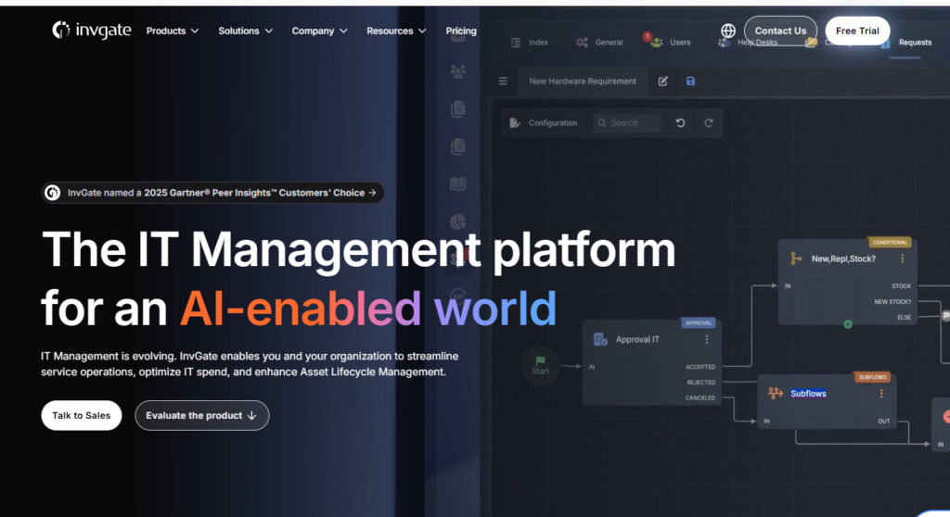
Task: Click the REJECTED output on Approval IT
Action: pos(701,383)
